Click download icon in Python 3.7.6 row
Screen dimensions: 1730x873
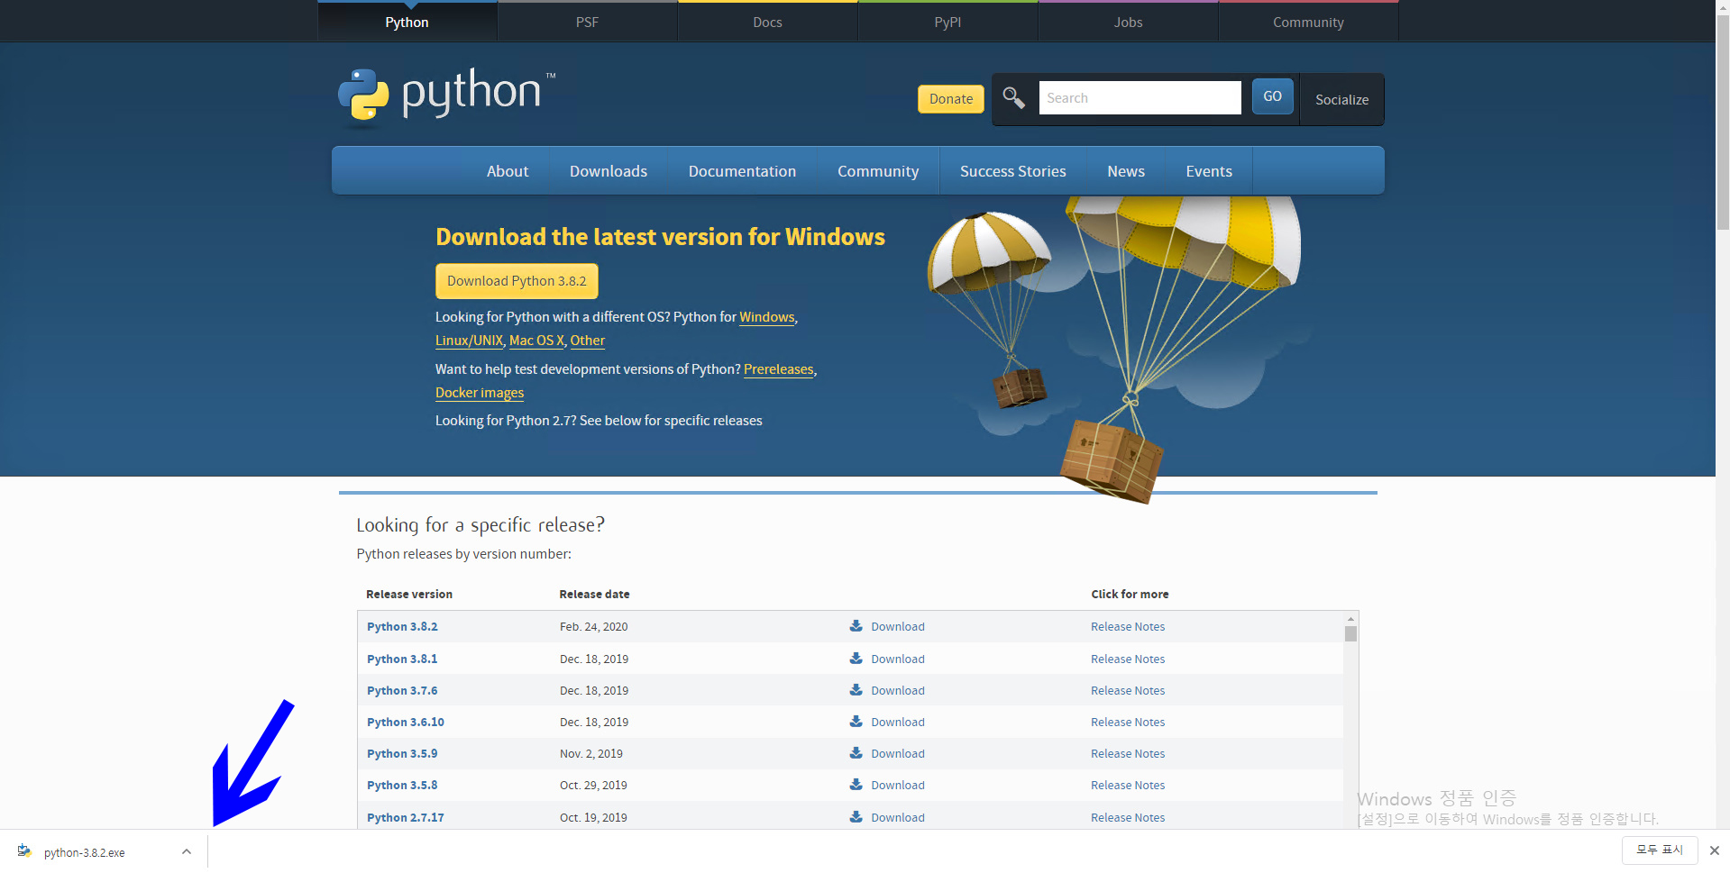click(x=856, y=690)
